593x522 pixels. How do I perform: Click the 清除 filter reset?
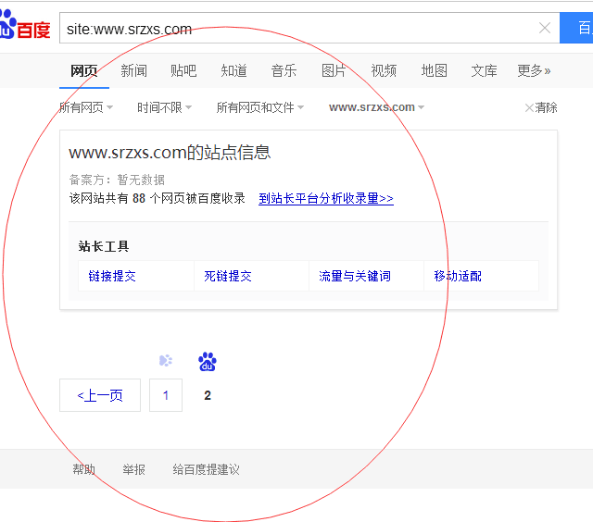pos(541,107)
